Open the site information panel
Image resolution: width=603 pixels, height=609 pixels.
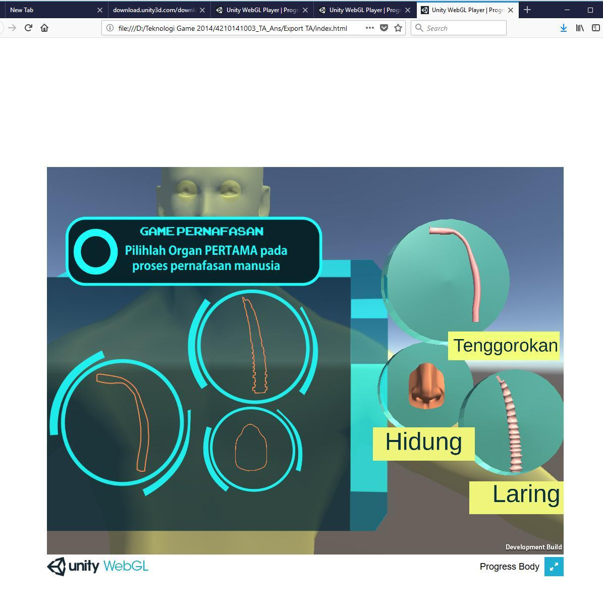tap(109, 28)
